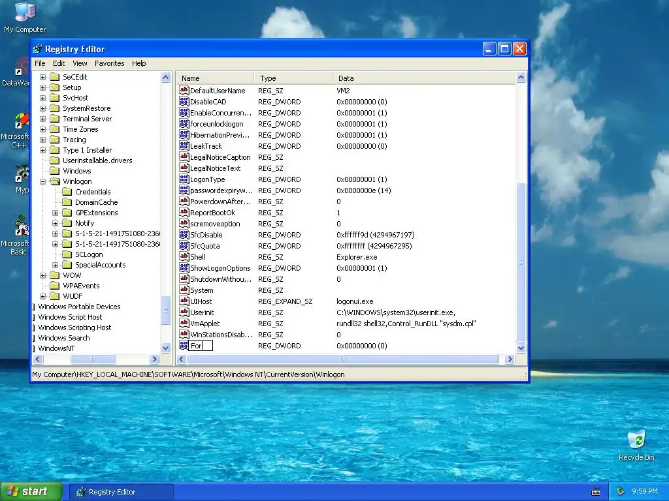Open the View menu
Viewport: 669px width, 501px height.
click(x=80, y=63)
